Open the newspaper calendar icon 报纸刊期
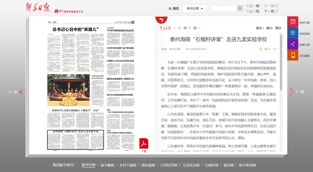This screenshot has width=313, height=172. (293, 22)
